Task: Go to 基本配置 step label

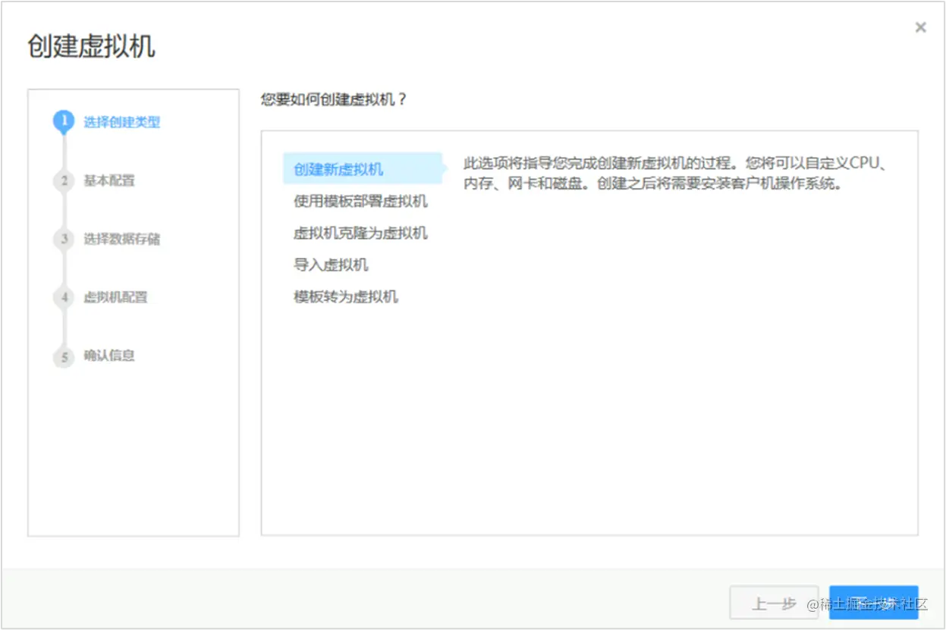Action: tap(109, 180)
